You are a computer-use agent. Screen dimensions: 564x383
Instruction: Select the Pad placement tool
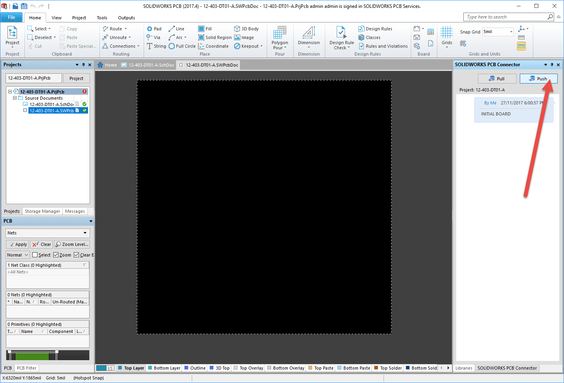point(154,29)
